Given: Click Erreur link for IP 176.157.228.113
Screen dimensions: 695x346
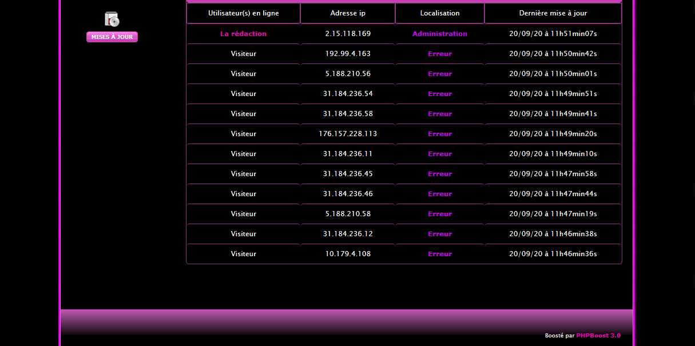Looking at the screenshot, I should click(x=439, y=134).
